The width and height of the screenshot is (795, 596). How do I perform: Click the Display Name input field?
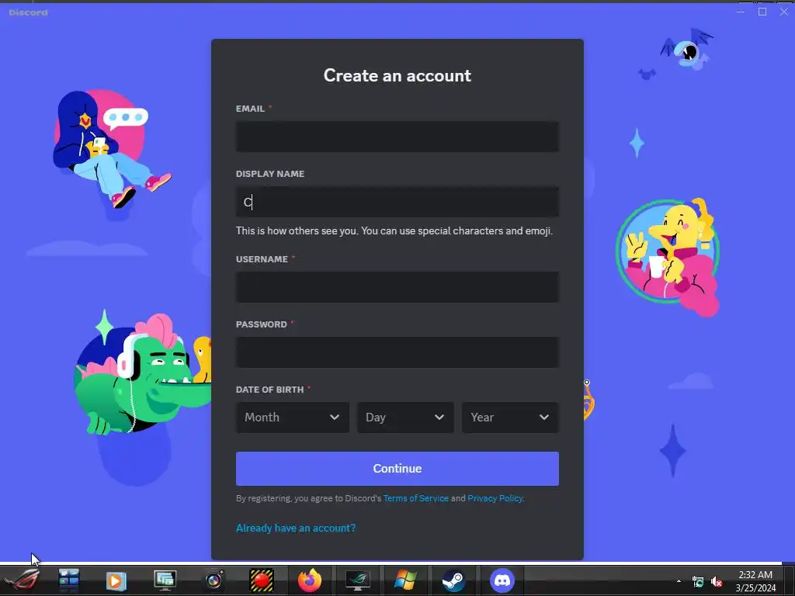(397, 202)
